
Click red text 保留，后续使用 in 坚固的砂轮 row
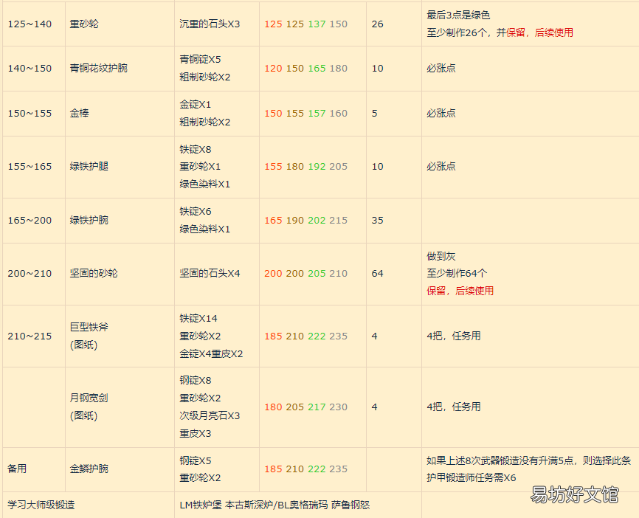[x=460, y=291]
